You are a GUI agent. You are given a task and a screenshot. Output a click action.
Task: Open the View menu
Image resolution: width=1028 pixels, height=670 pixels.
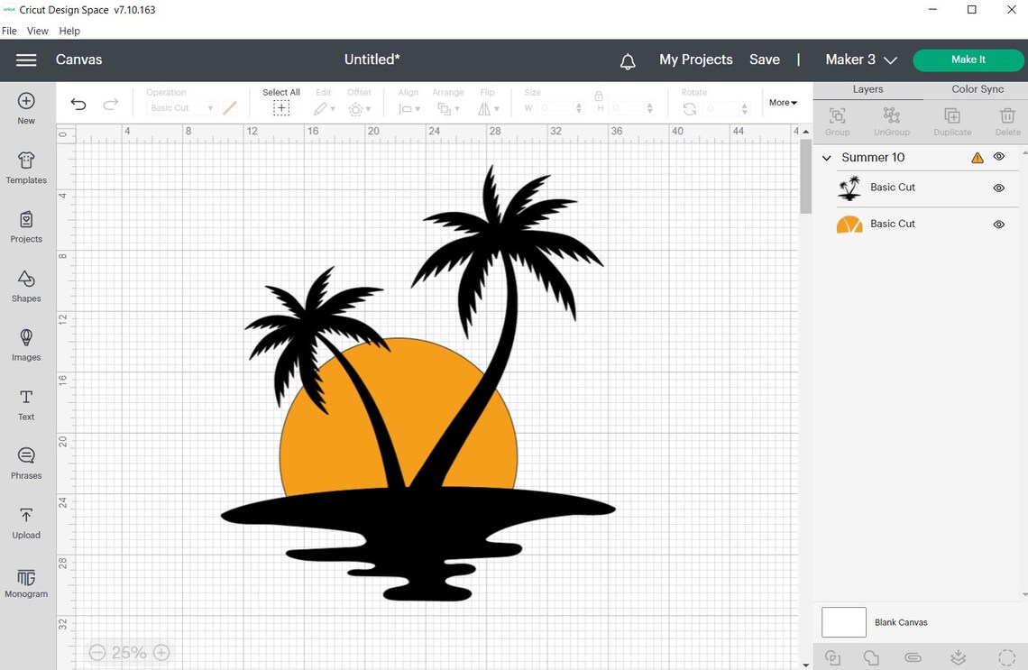37,30
